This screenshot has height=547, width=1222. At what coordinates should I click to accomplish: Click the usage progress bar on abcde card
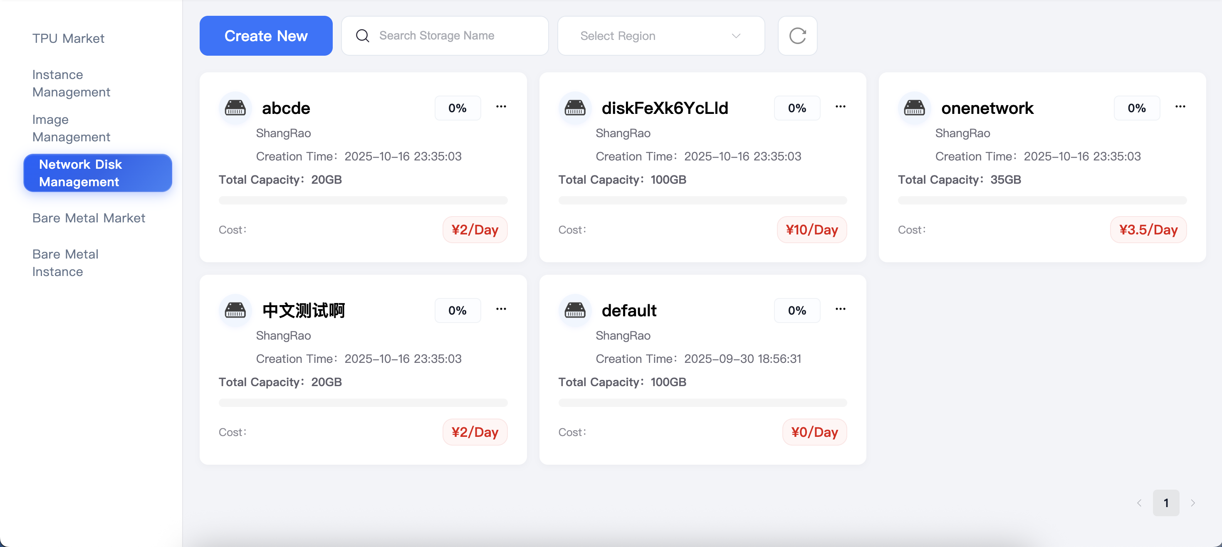(x=363, y=200)
